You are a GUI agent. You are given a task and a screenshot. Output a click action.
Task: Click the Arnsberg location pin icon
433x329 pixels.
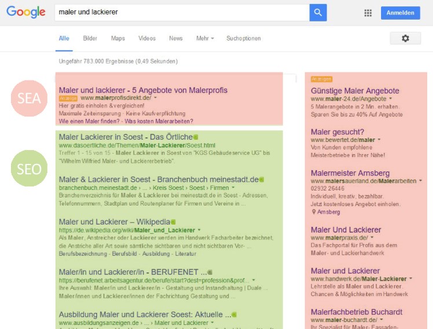313,212
